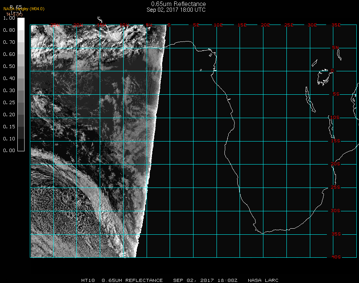Click the 10W longitude label
This screenshot has width=359, height=283.
point(124,25)
